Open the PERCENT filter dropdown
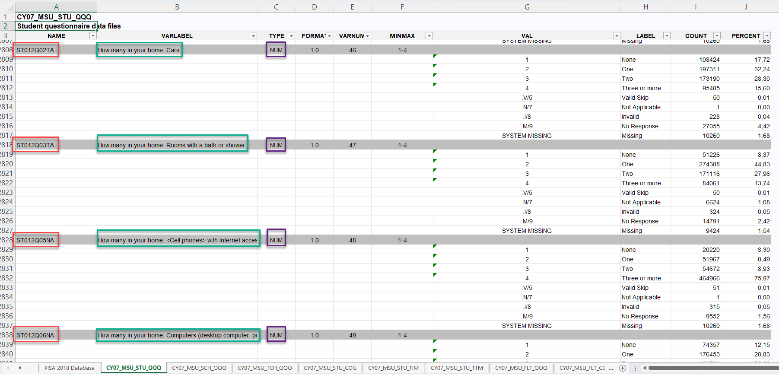The width and height of the screenshot is (779, 375). pos(767,36)
